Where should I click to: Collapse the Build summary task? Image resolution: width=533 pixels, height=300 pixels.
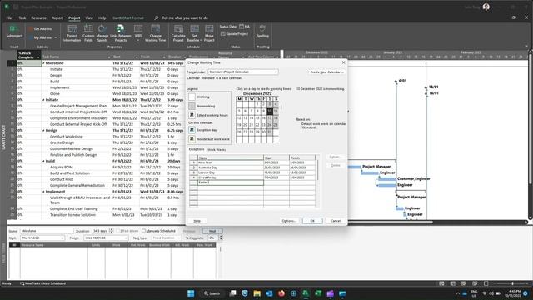[x=43, y=161]
